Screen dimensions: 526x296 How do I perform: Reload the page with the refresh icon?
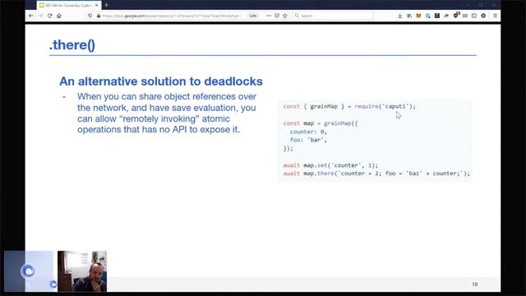(x=49, y=16)
